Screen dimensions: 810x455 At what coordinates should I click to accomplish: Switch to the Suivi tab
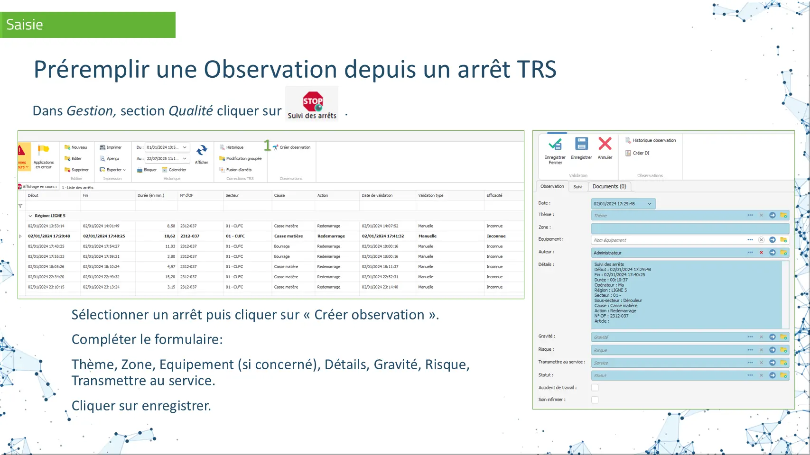click(577, 187)
